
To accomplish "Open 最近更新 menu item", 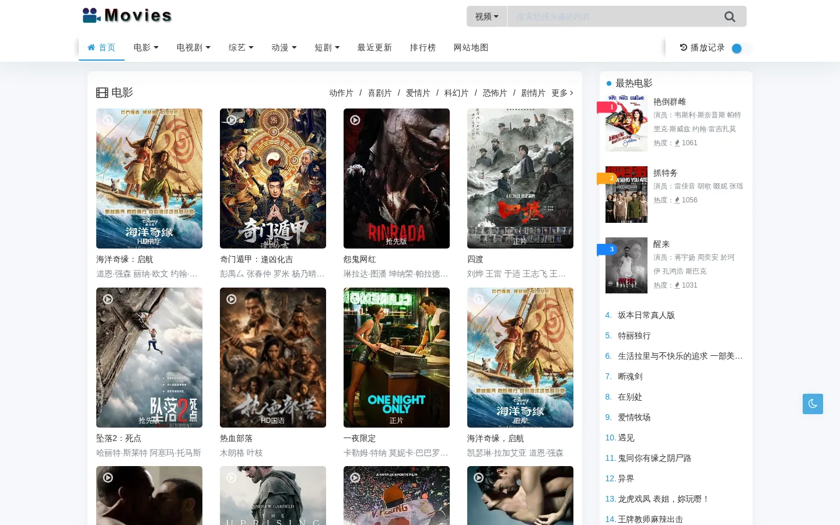I will [x=374, y=47].
